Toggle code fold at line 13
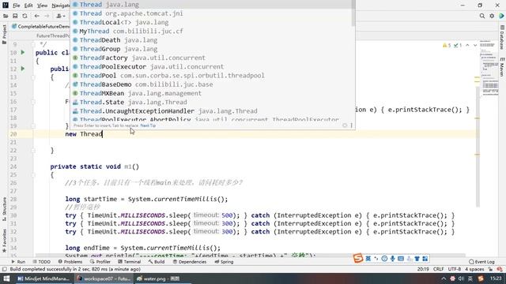Screen dimensions: 506x284 [33, 77]
